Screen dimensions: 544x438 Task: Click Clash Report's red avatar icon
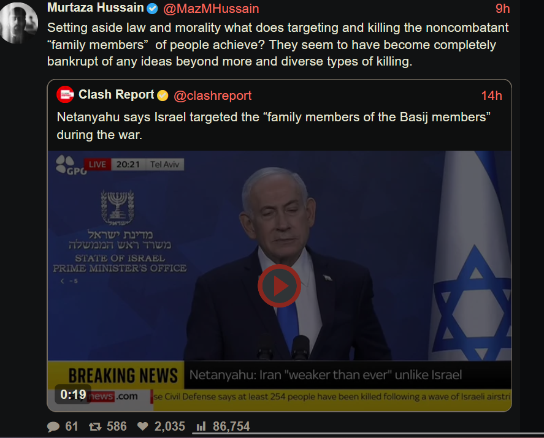65,94
